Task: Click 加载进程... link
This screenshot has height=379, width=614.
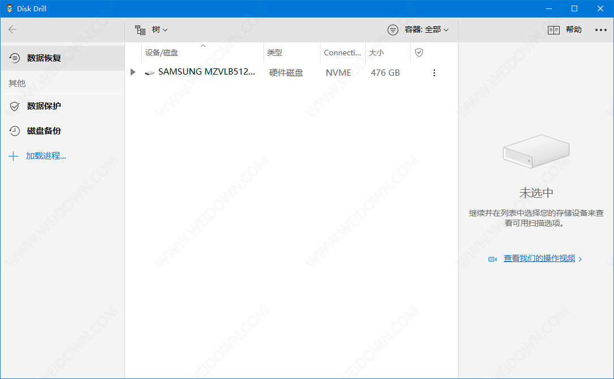Action: tap(46, 156)
